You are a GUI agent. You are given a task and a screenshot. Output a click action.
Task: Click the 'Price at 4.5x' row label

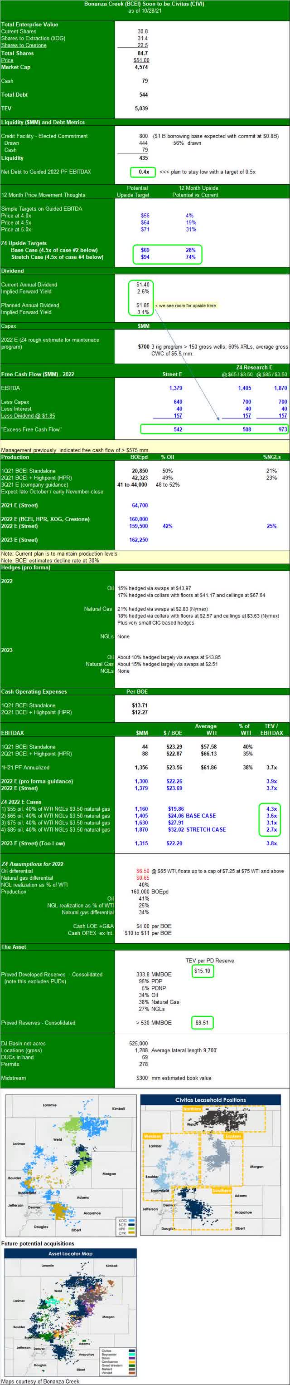pos(16,222)
